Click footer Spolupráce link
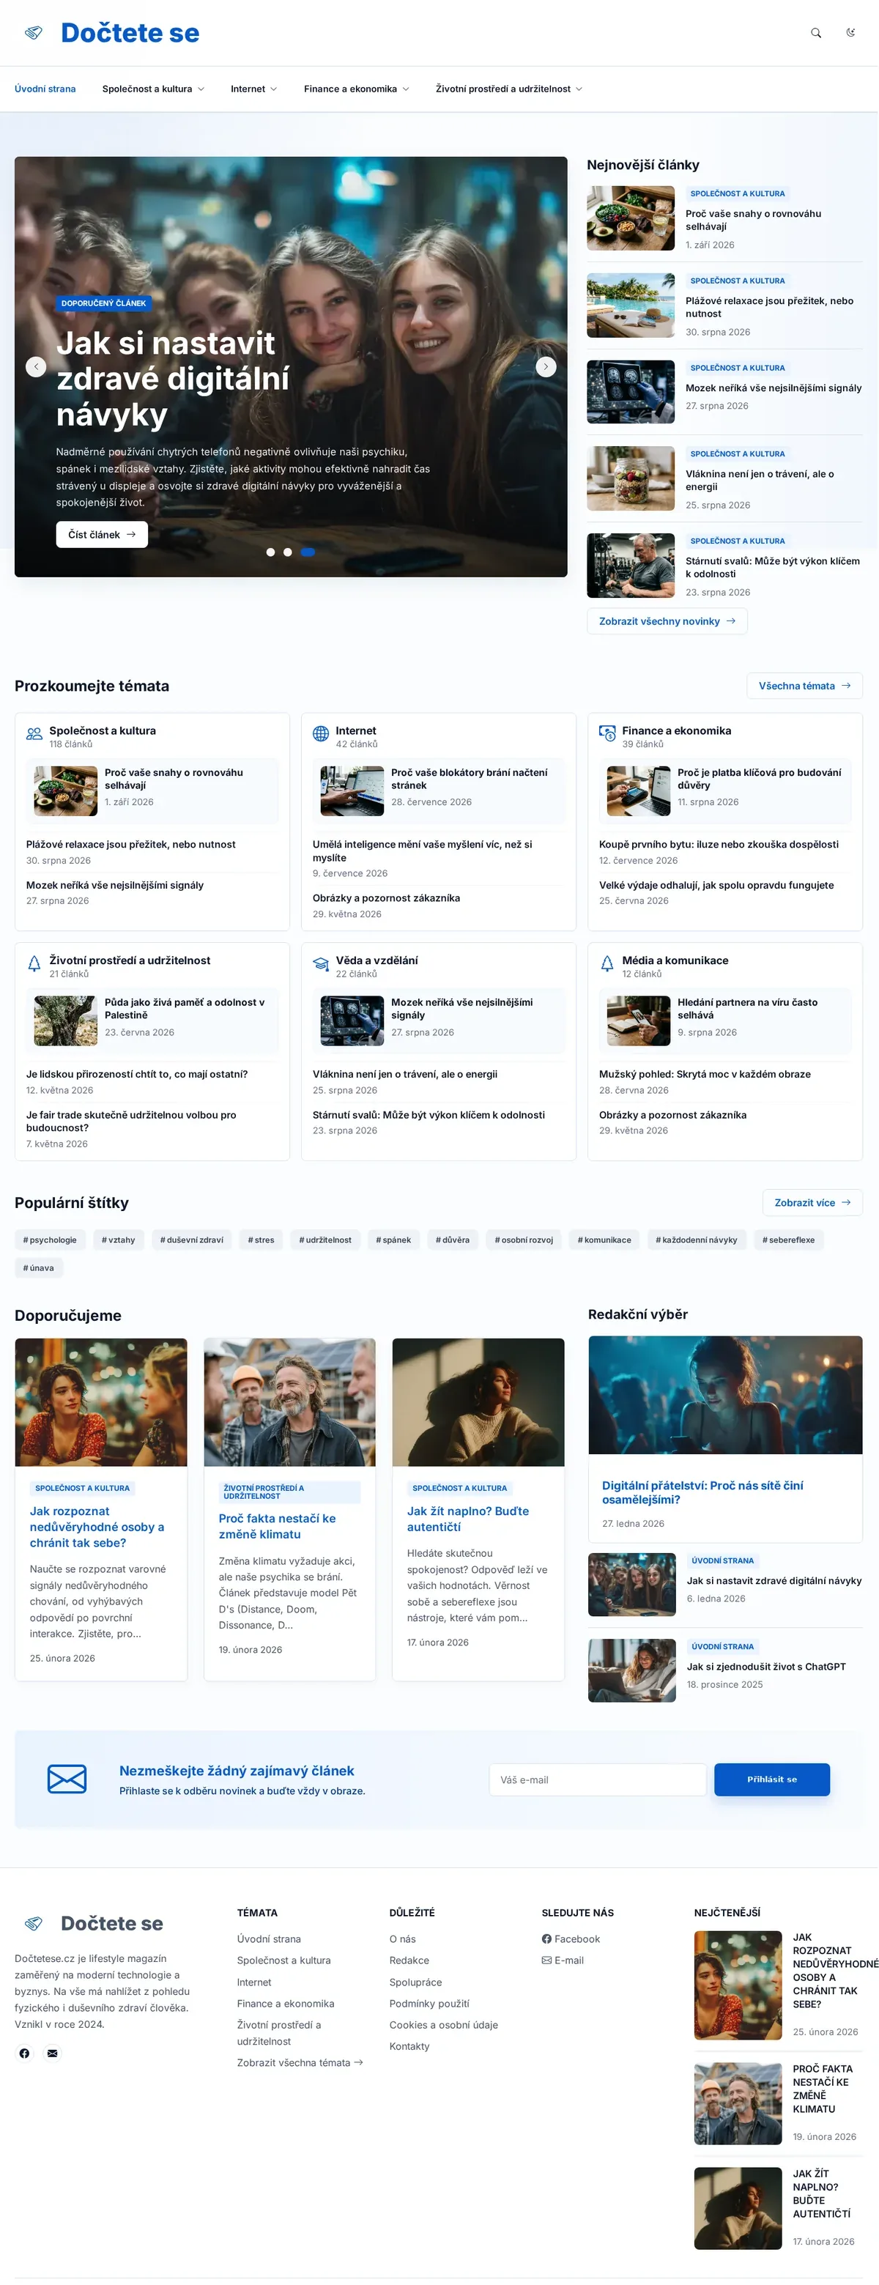This screenshot has height=2285, width=879. [x=415, y=1982]
